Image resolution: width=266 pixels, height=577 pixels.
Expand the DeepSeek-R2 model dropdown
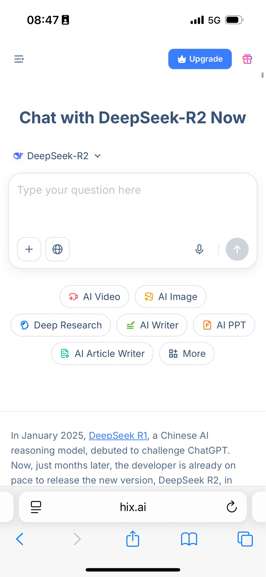(x=57, y=156)
